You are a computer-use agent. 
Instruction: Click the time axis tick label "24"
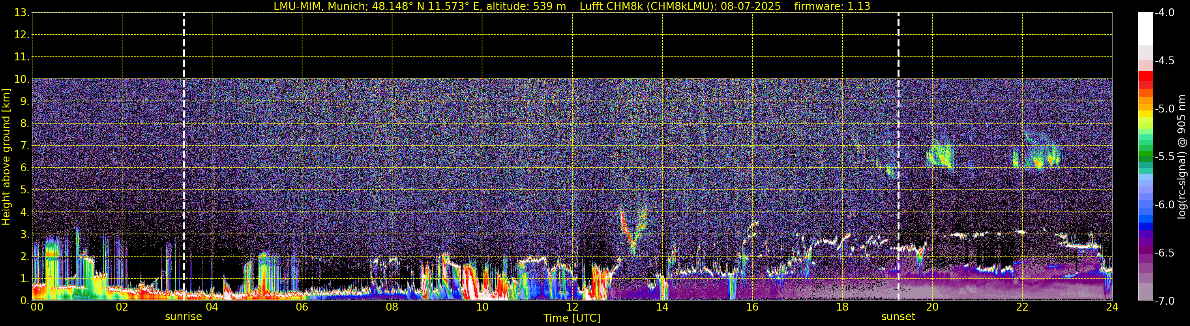[1112, 307]
